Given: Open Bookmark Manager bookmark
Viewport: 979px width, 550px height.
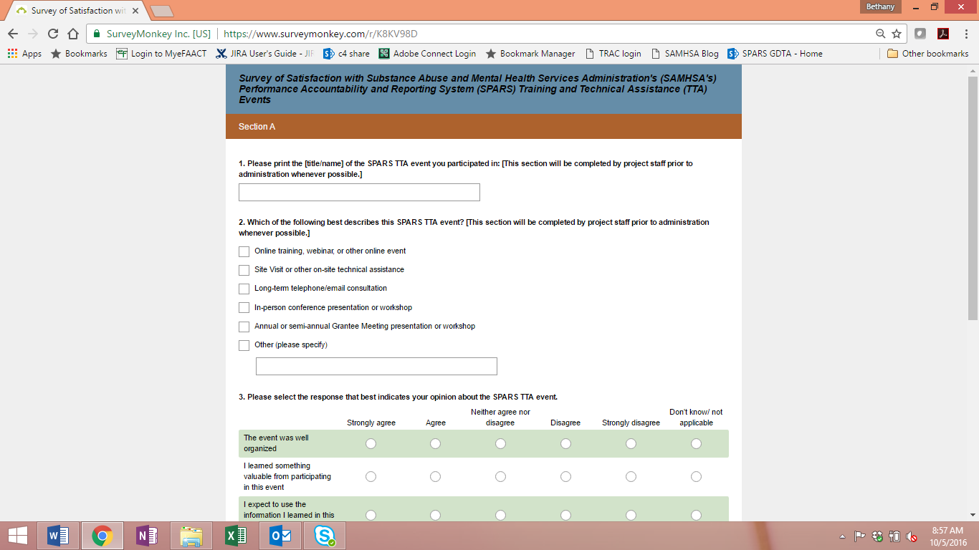Looking at the screenshot, I should pos(530,54).
